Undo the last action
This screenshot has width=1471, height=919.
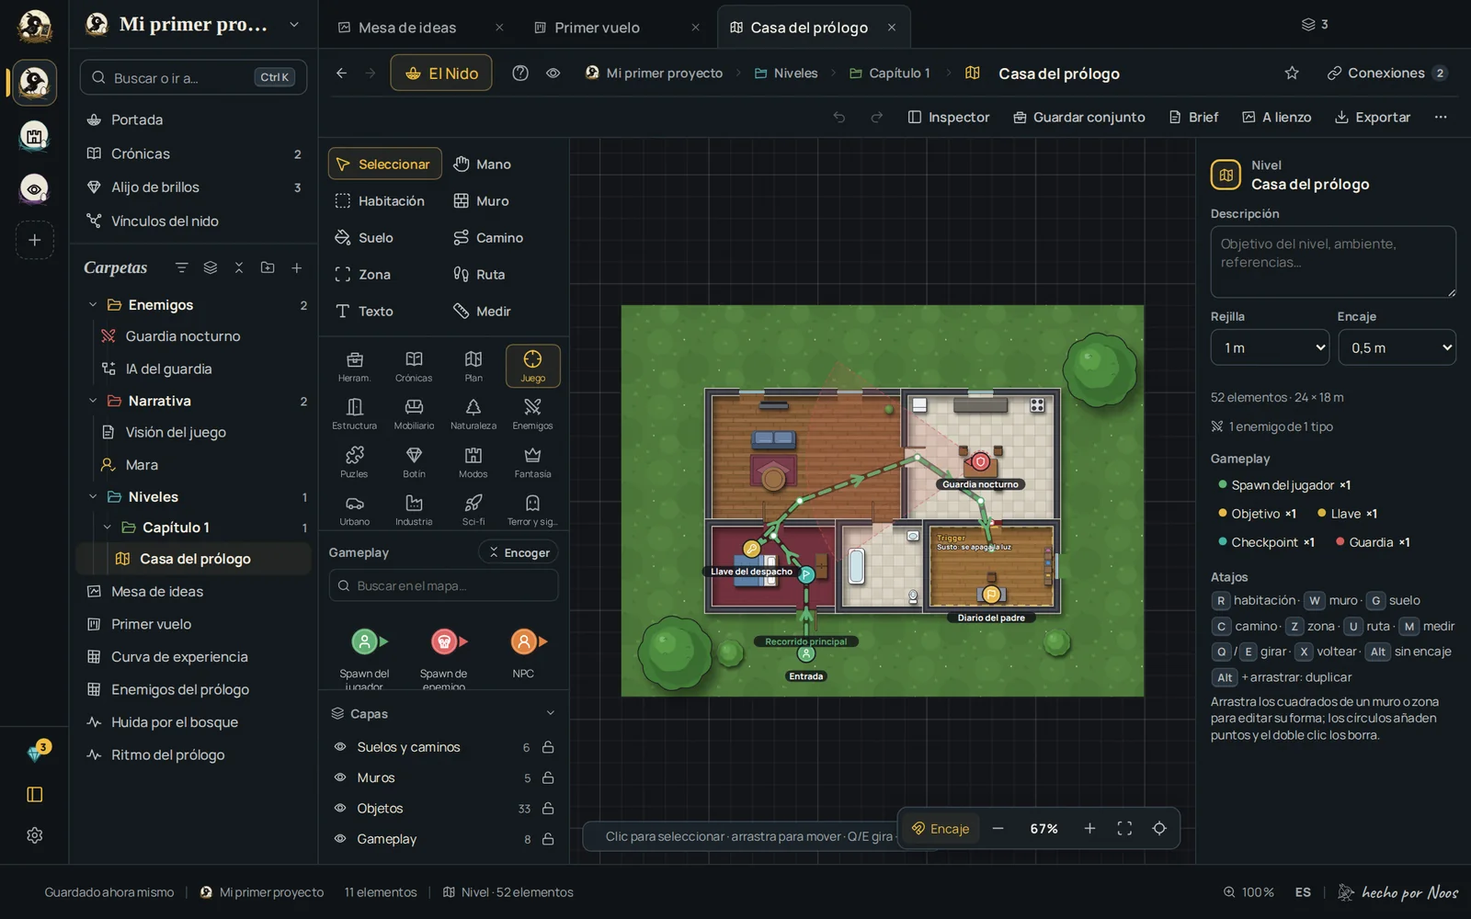(x=838, y=117)
